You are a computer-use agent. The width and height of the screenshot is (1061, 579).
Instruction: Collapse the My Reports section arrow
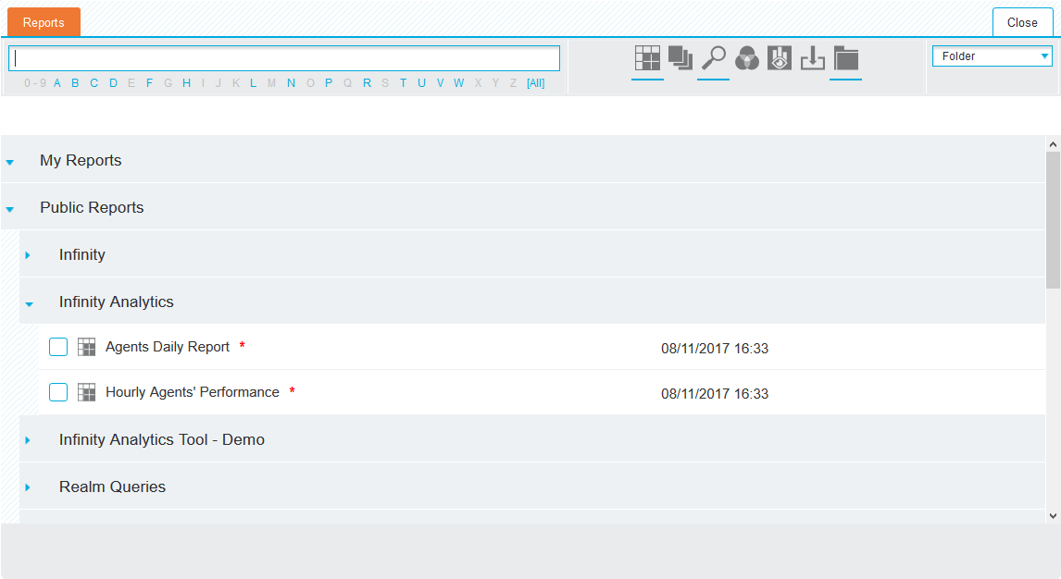point(10,162)
